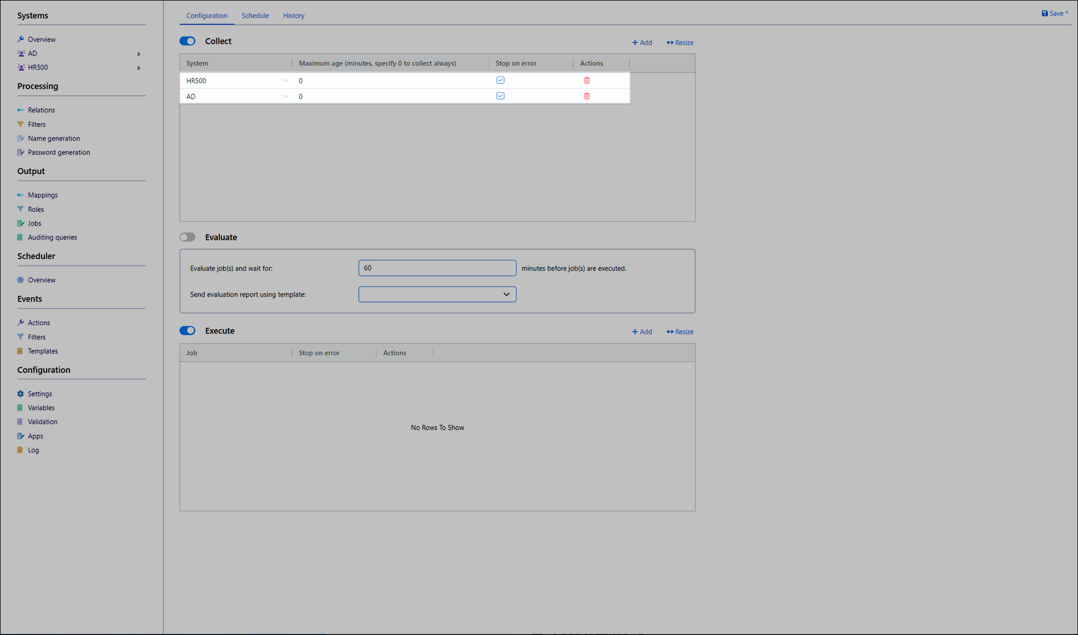Open Scheduler Overview
The image size is (1078, 635).
(42, 280)
